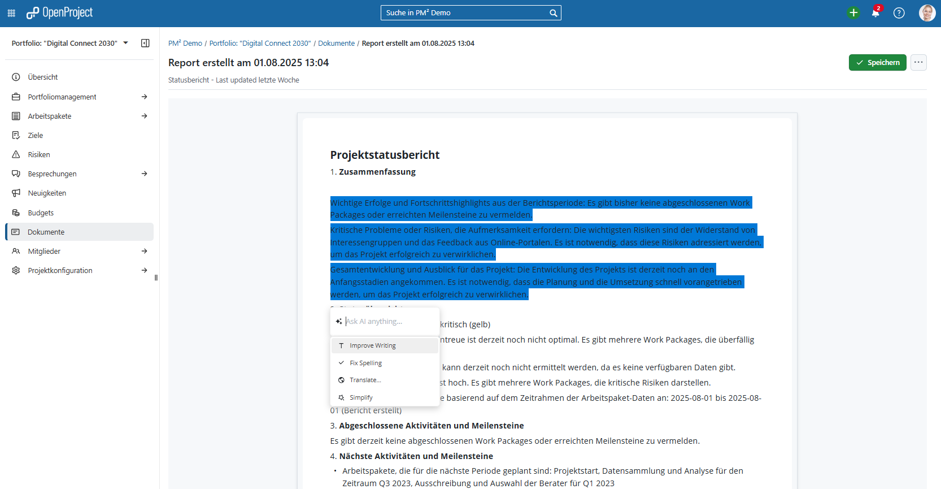
Task: Open the notifications bell
Action: (875, 13)
